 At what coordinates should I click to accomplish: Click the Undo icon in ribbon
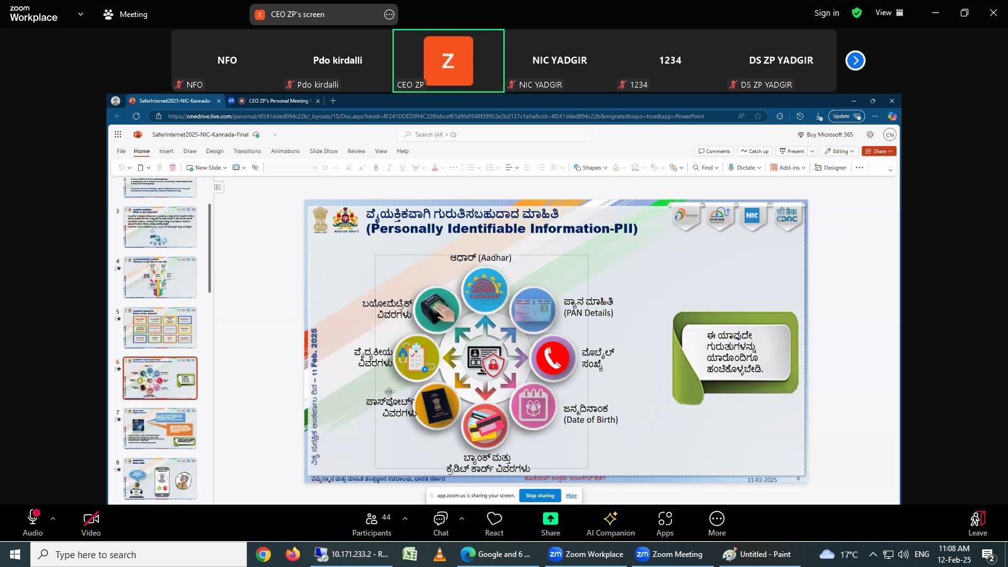coord(121,168)
